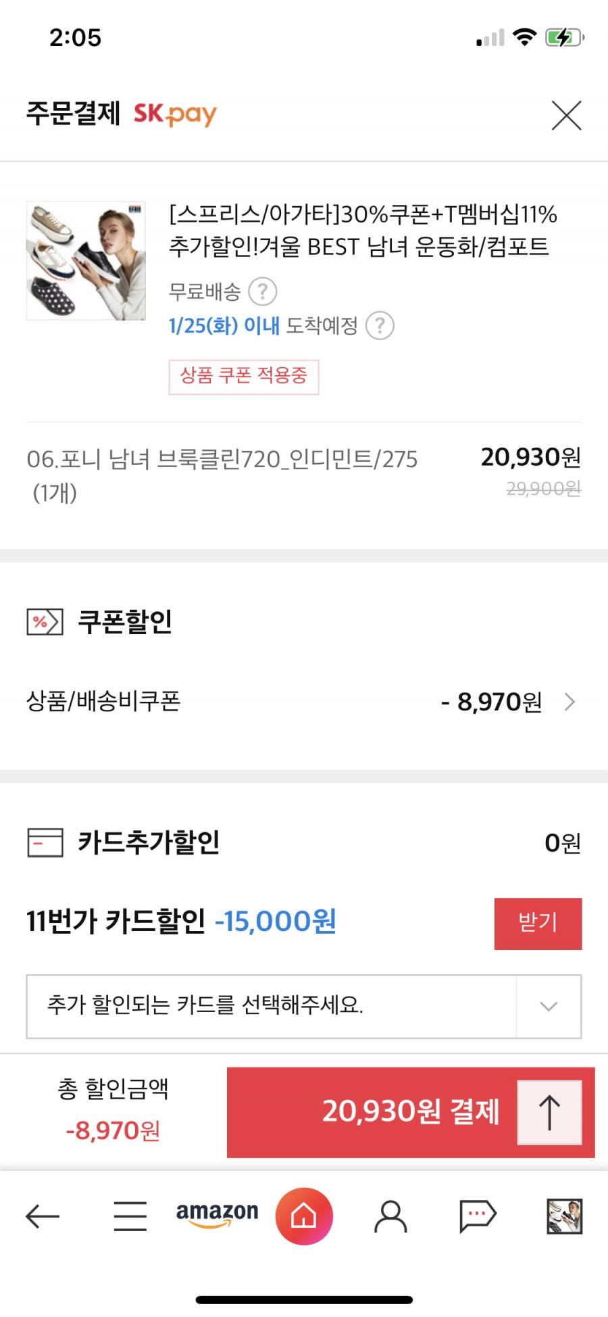608x1317 pixels.
Task: Open the chat messages icon
Action: 478,1216
